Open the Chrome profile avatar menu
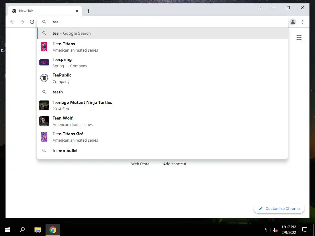 (293, 22)
